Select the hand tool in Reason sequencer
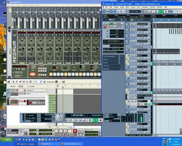The image size is (182, 146). [30, 82]
